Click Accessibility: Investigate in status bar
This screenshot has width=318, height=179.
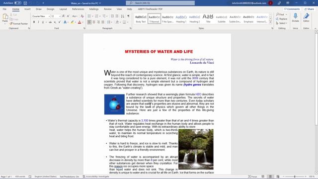click(x=96, y=177)
